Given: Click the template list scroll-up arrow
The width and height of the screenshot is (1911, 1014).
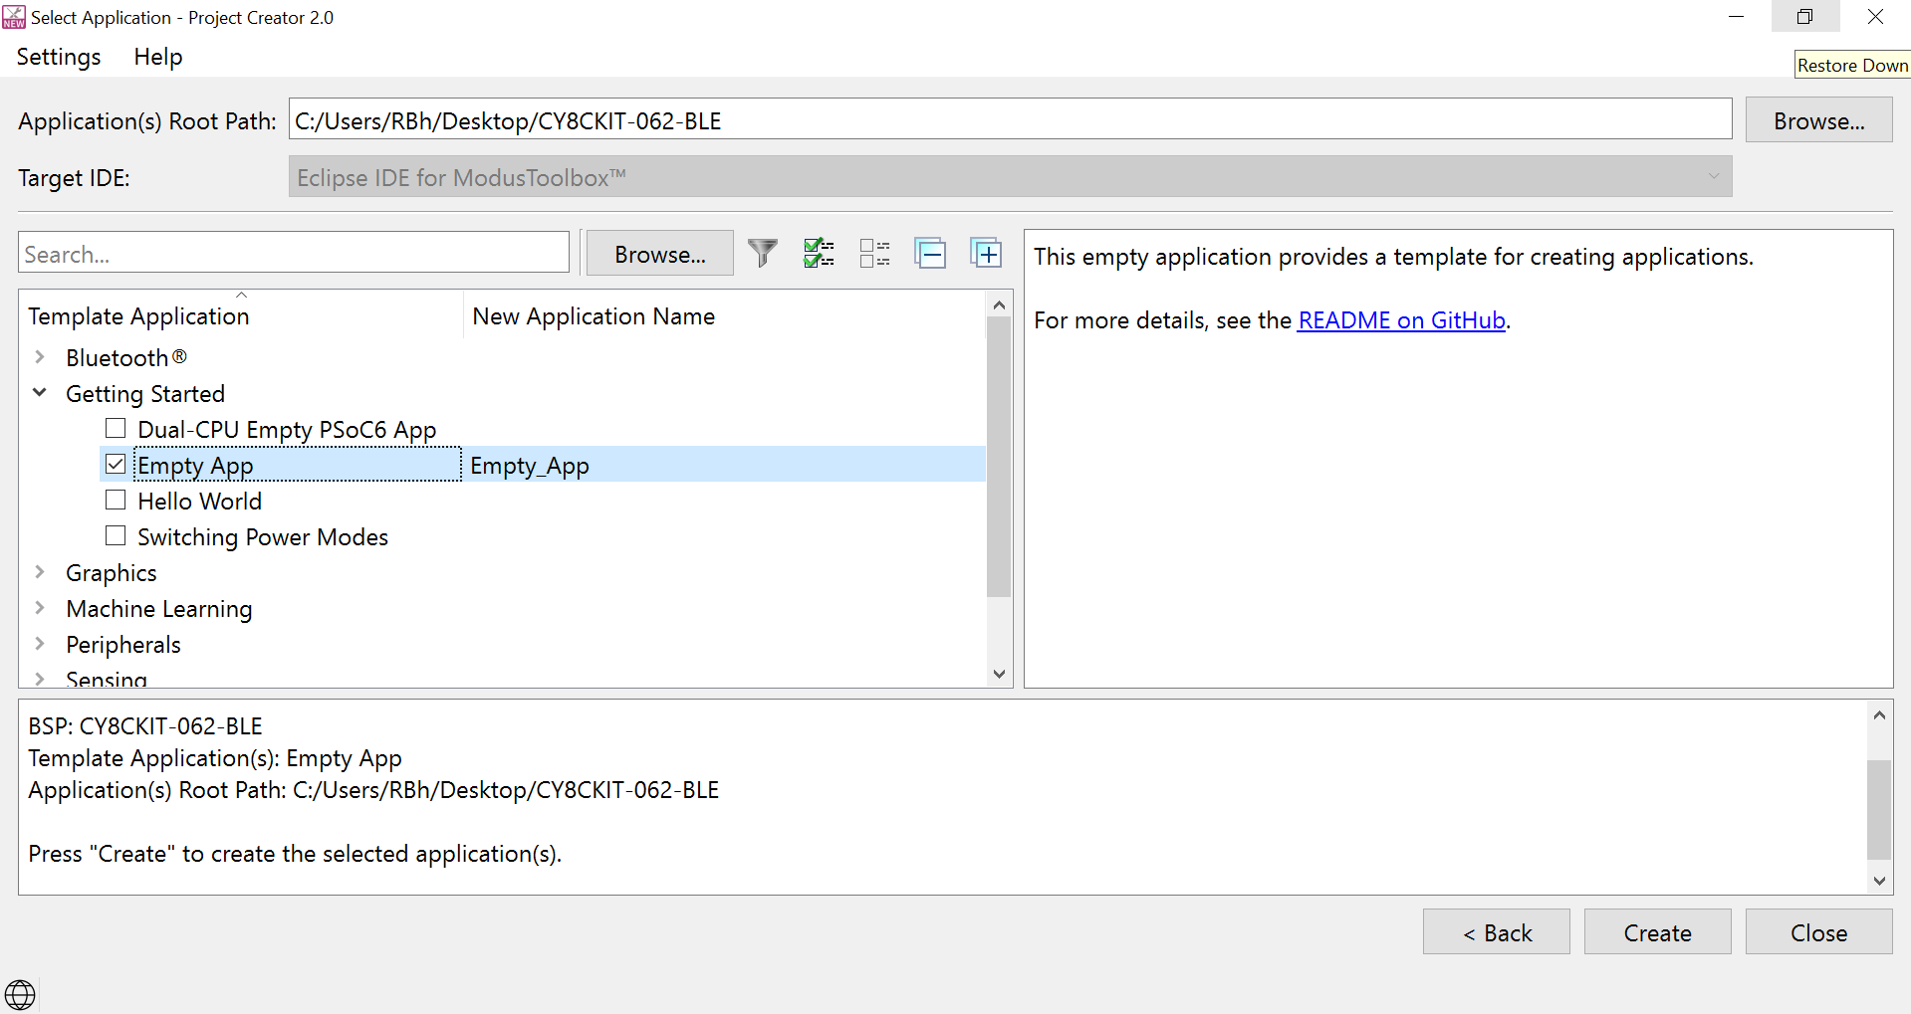Looking at the screenshot, I should point(999,304).
